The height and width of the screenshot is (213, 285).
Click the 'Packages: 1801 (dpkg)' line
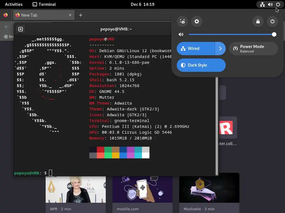pos(116,74)
